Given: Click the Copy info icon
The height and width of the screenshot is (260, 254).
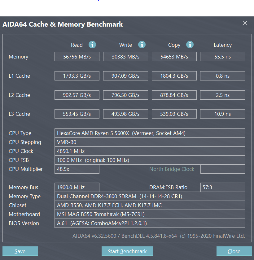Looking at the screenshot, I should pyautogui.click(x=190, y=45).
